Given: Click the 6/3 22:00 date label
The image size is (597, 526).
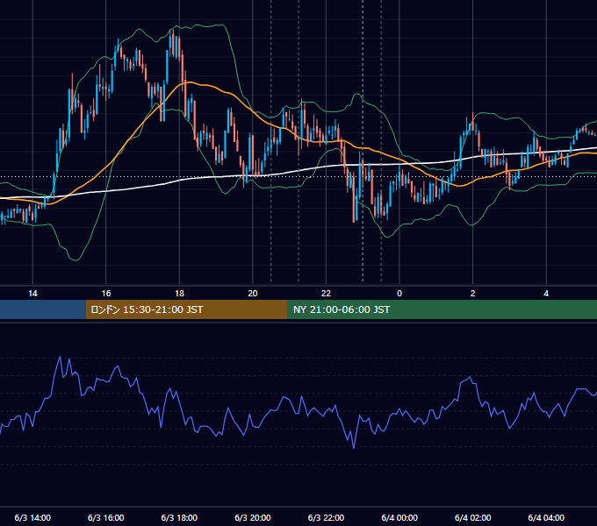Looking at the screenshot, I should 326,517.
